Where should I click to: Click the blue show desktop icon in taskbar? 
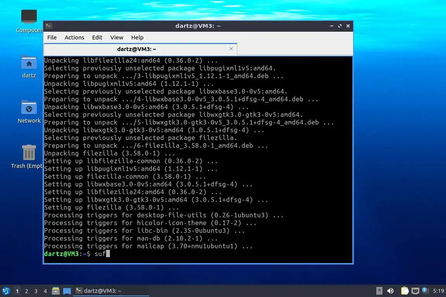click(67, 291)
